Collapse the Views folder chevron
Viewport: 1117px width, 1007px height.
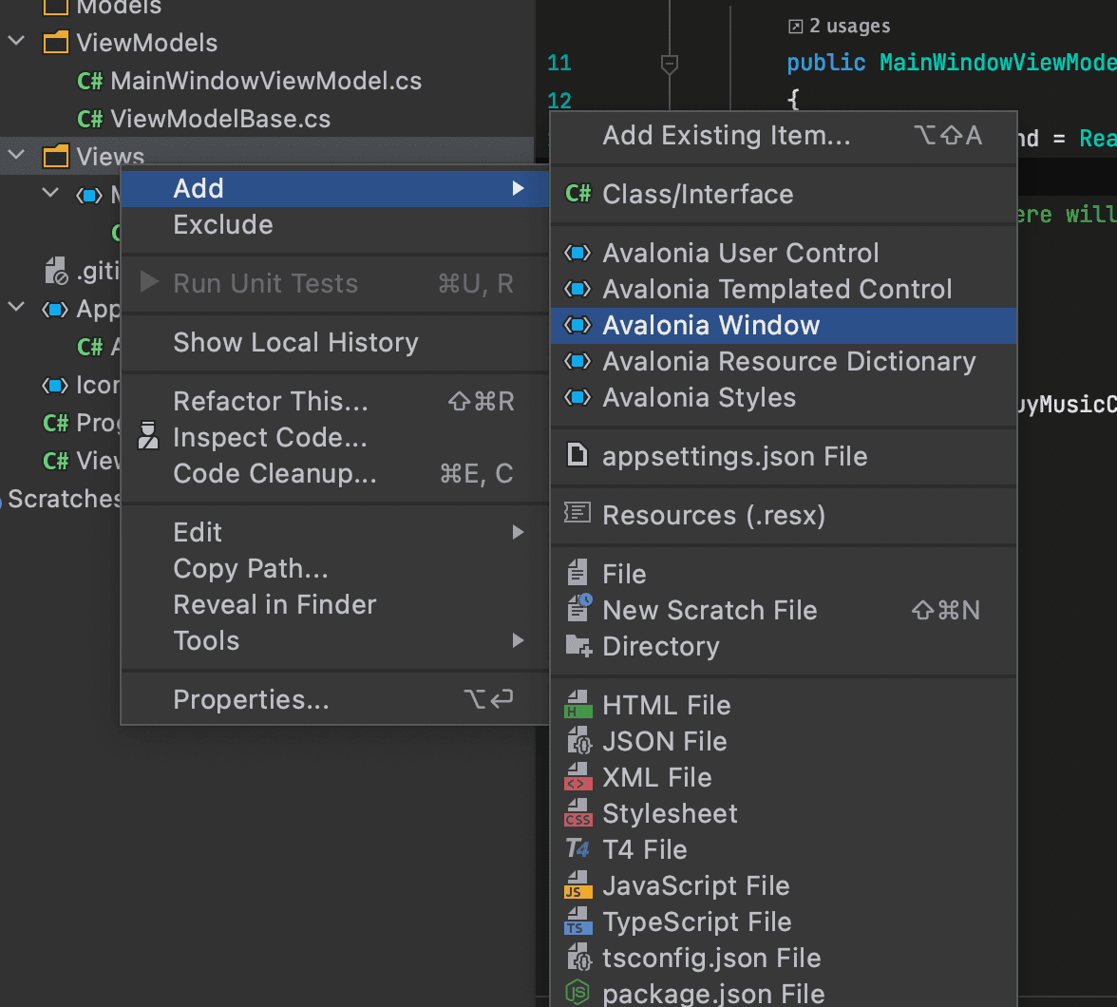tap(17, 156)
